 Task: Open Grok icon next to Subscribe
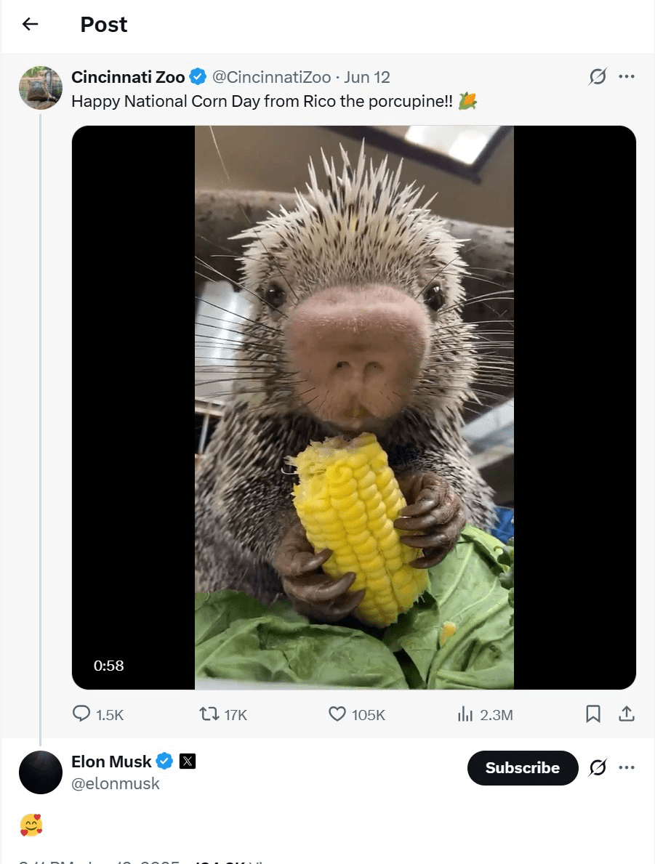597,767
